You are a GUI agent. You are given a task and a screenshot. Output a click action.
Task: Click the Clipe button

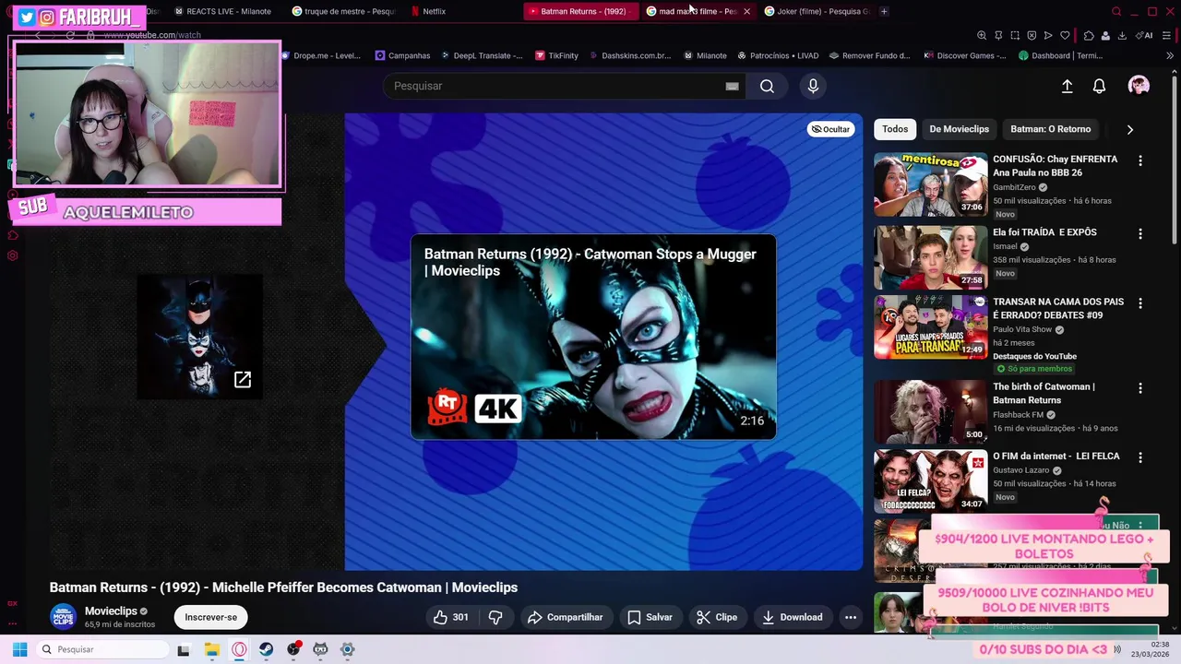(x=716, y=617)
